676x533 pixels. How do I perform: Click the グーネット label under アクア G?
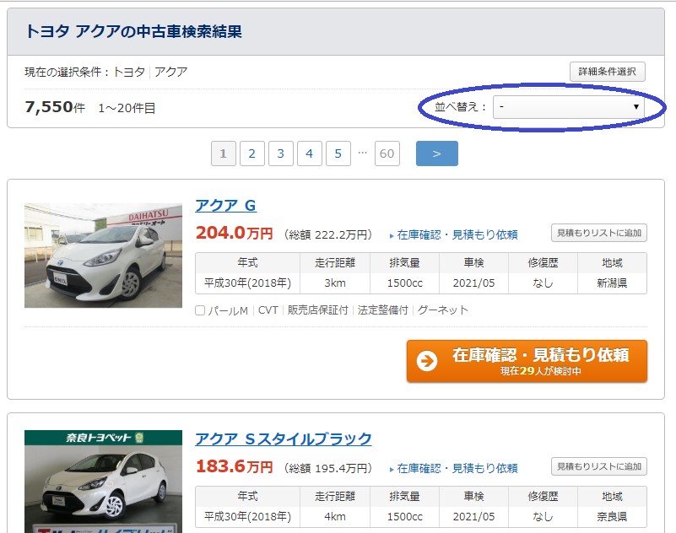click(443, 310)
